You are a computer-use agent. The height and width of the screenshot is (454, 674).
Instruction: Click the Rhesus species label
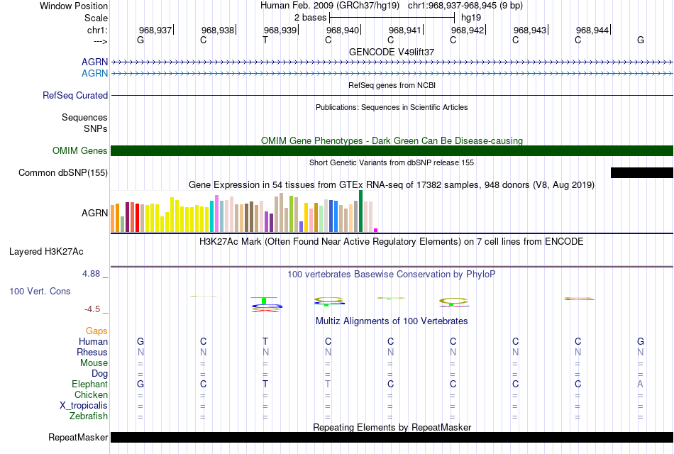pos(92,352)
